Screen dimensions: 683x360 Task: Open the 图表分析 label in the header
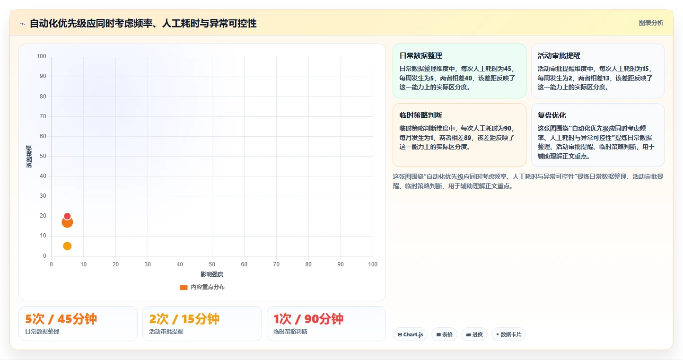(651, 23)
